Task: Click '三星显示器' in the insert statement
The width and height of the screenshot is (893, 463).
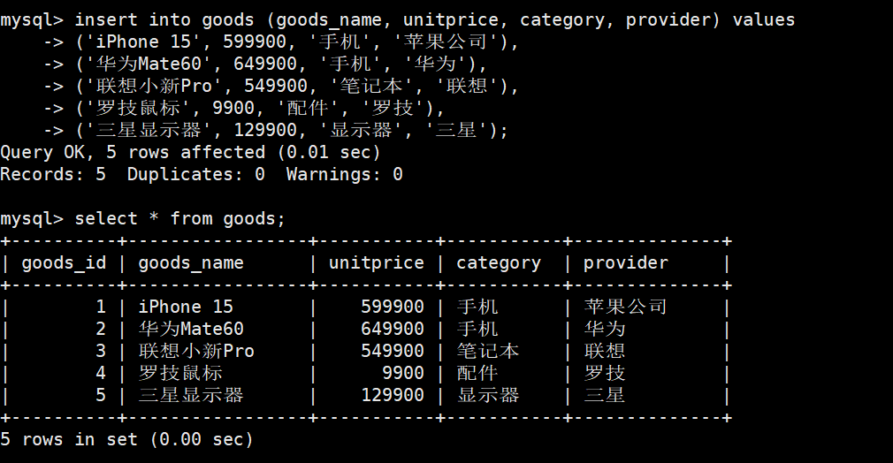Action: (149, 131)
